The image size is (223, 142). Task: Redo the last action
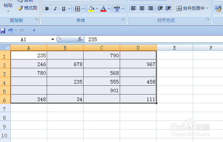[22, 30]
